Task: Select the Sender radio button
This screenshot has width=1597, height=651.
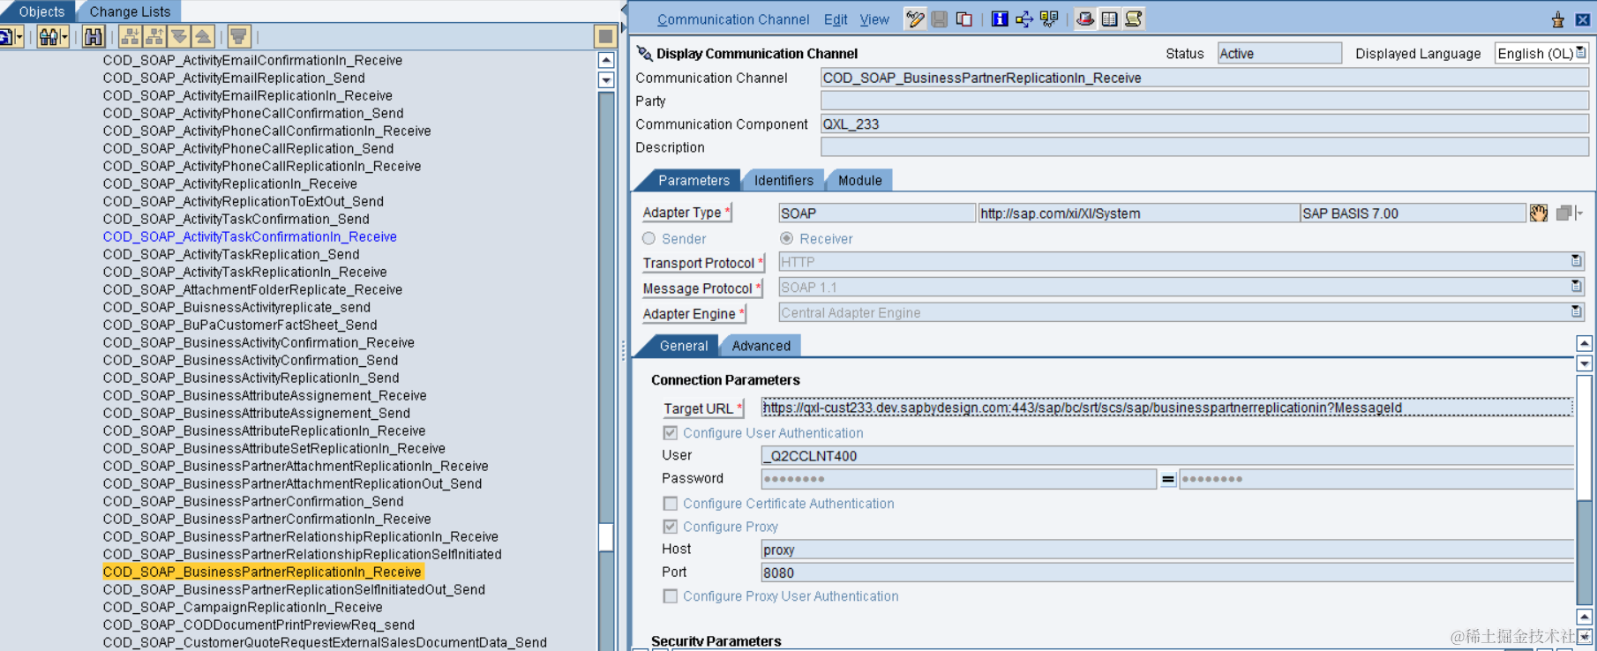Action: click(649, 238)
